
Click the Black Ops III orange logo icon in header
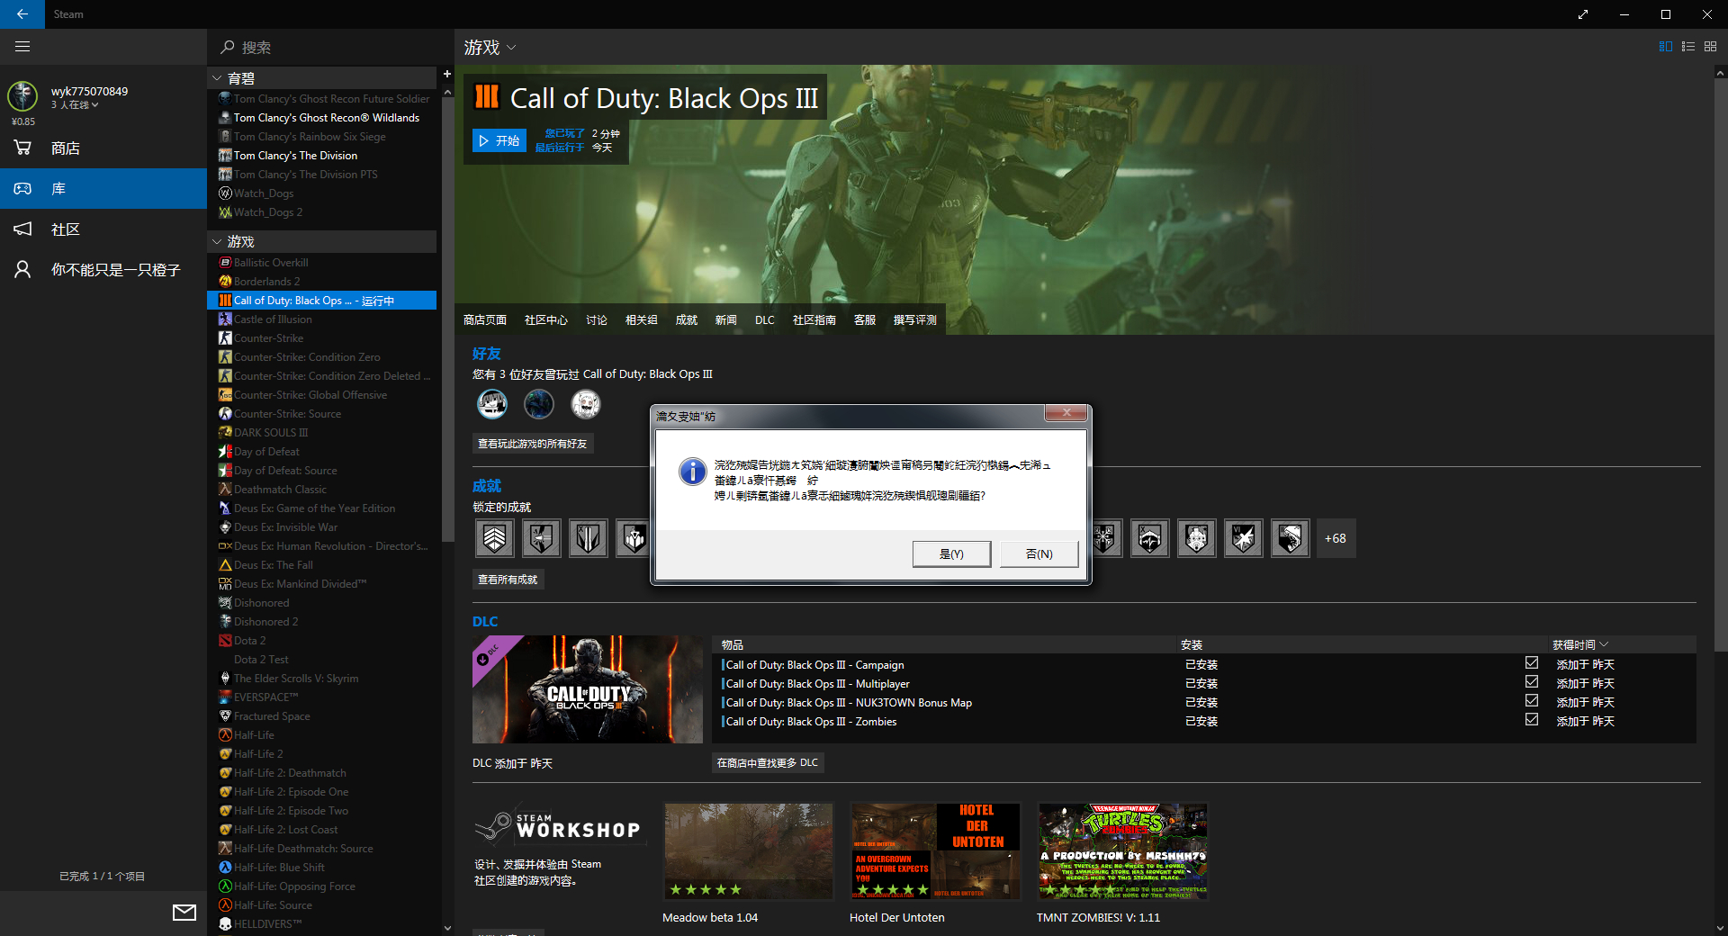click(x=487, y=96)
